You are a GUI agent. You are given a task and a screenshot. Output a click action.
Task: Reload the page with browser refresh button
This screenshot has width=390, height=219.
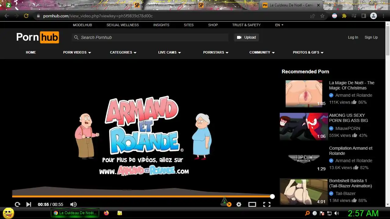point(26,16)
